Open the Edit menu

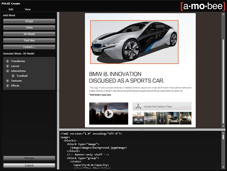[11, 9]
